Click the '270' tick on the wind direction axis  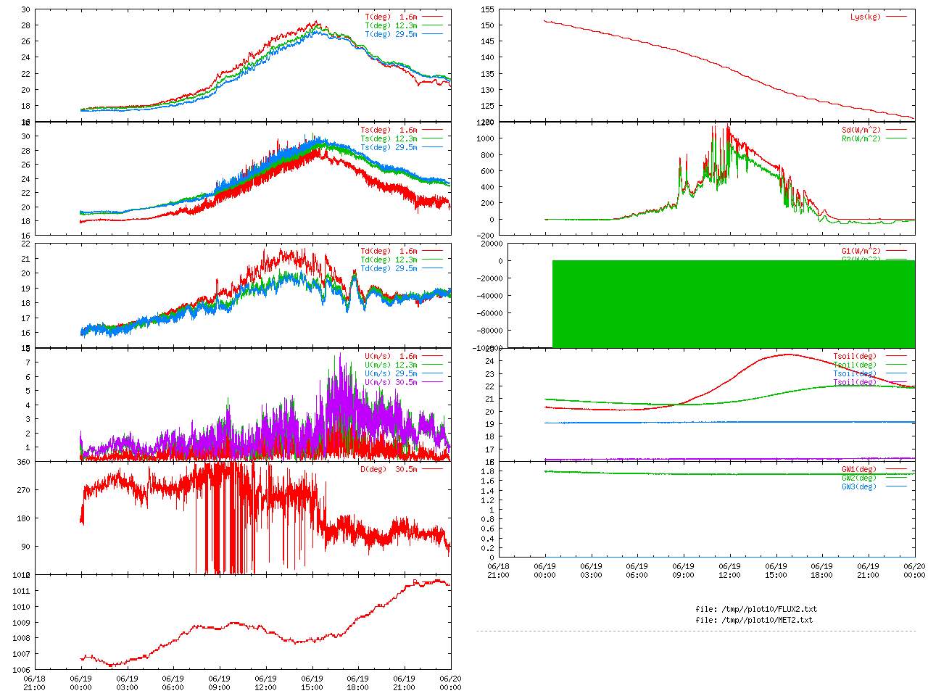[x=24, y=490]
